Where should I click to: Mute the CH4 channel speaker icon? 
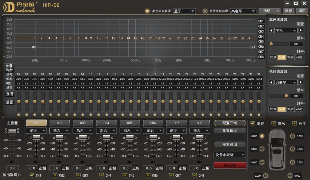106,162
